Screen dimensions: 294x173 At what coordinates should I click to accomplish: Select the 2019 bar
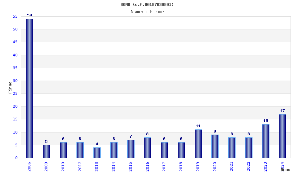pos(198,144)
